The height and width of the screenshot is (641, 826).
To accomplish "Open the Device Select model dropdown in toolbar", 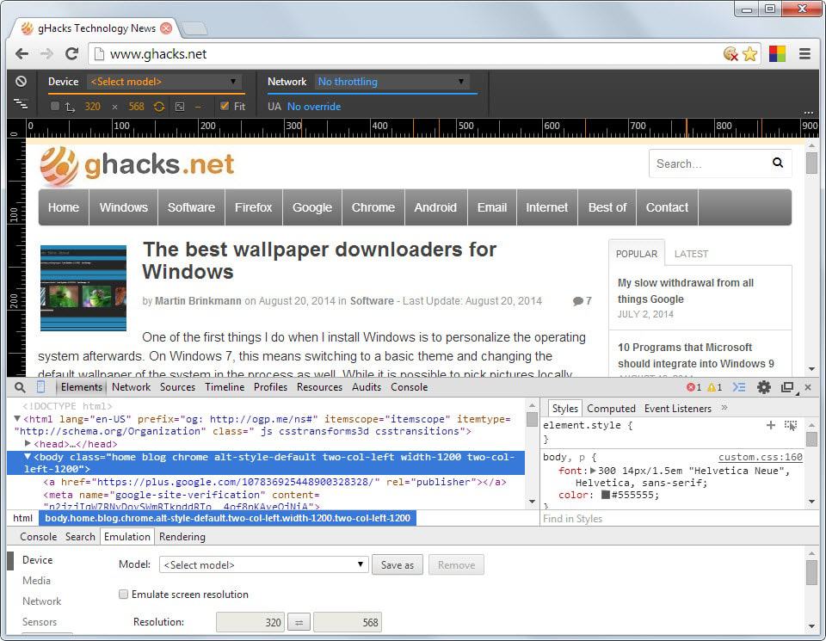I will pyautogui.click(x=164, y=82).
